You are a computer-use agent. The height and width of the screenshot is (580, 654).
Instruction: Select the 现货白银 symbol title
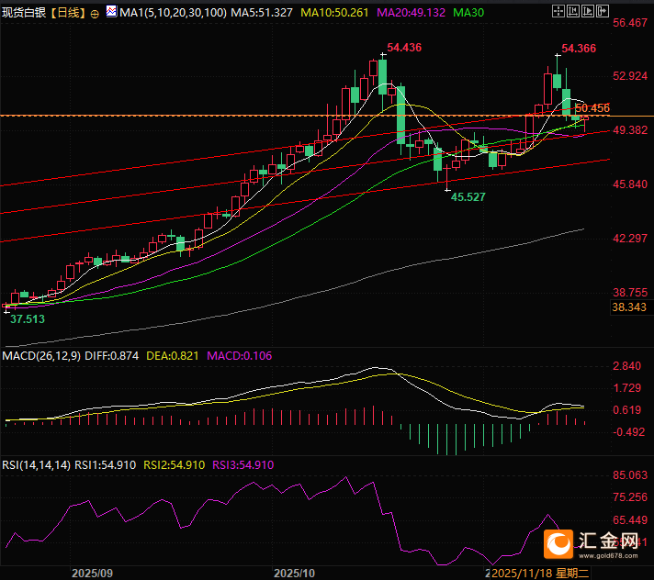(23, 13)
